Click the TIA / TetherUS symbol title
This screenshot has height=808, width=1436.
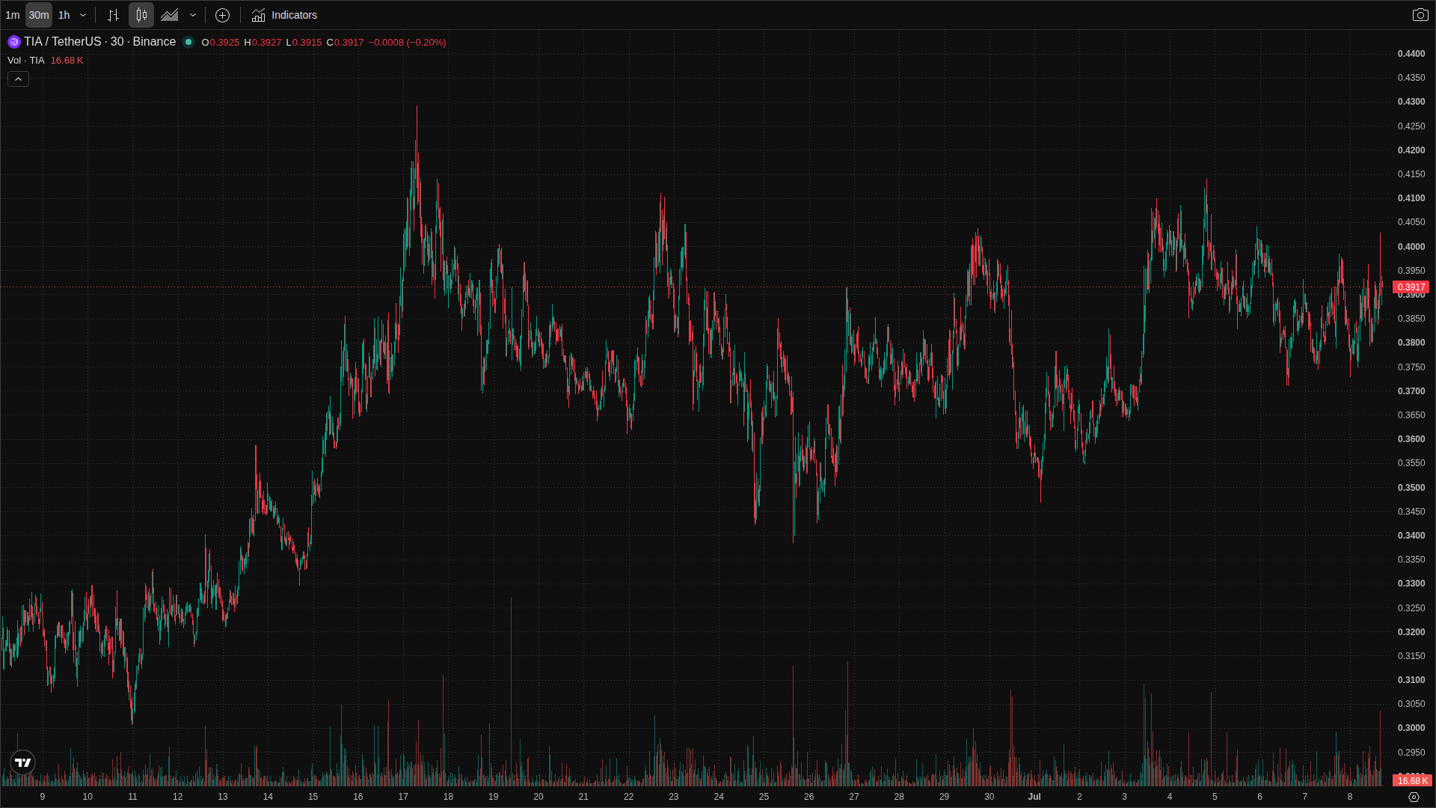[99, 42]
